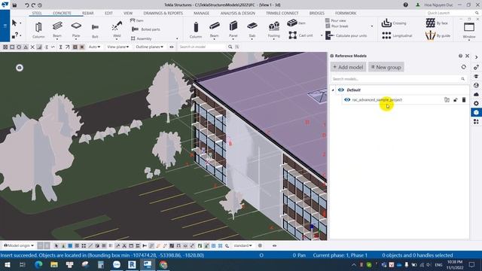Open the TRIMBLE CONNECT tab
Screen dimensions: 482x271
(282, 14)
